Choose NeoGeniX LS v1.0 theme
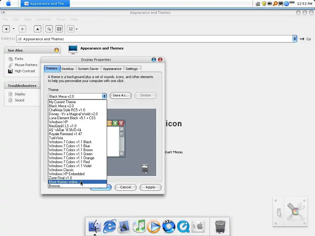Image resolution: width=315 pixels, height=236 pixels. pyautogui.click(x=77, y=126)
